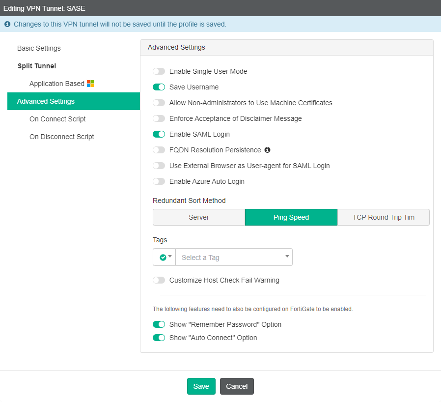Disable Show "Remember Password" Option
The width and height of the screenshot is (441, 402).
point(159,324)
